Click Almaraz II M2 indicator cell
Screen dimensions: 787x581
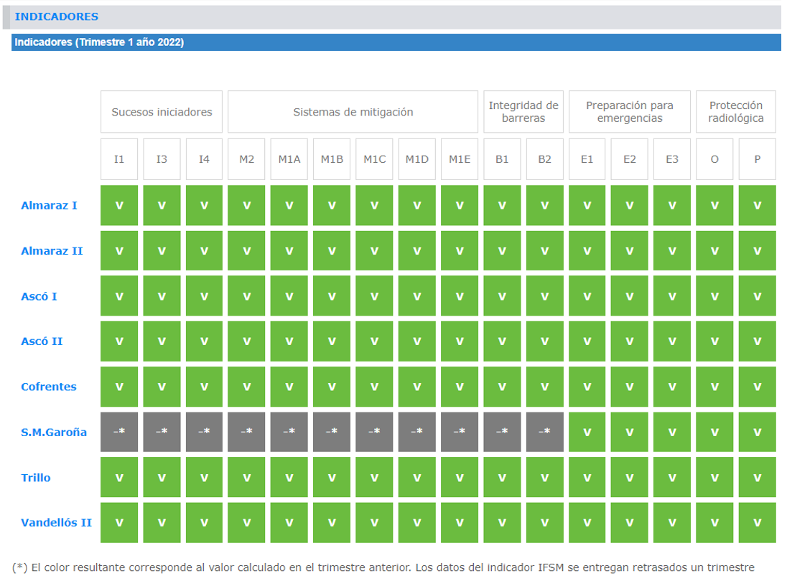(x=246, y=251)
